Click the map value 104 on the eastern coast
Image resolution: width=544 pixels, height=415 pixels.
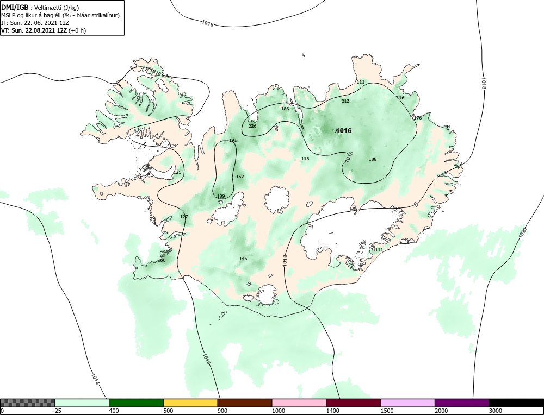point(447,127)
